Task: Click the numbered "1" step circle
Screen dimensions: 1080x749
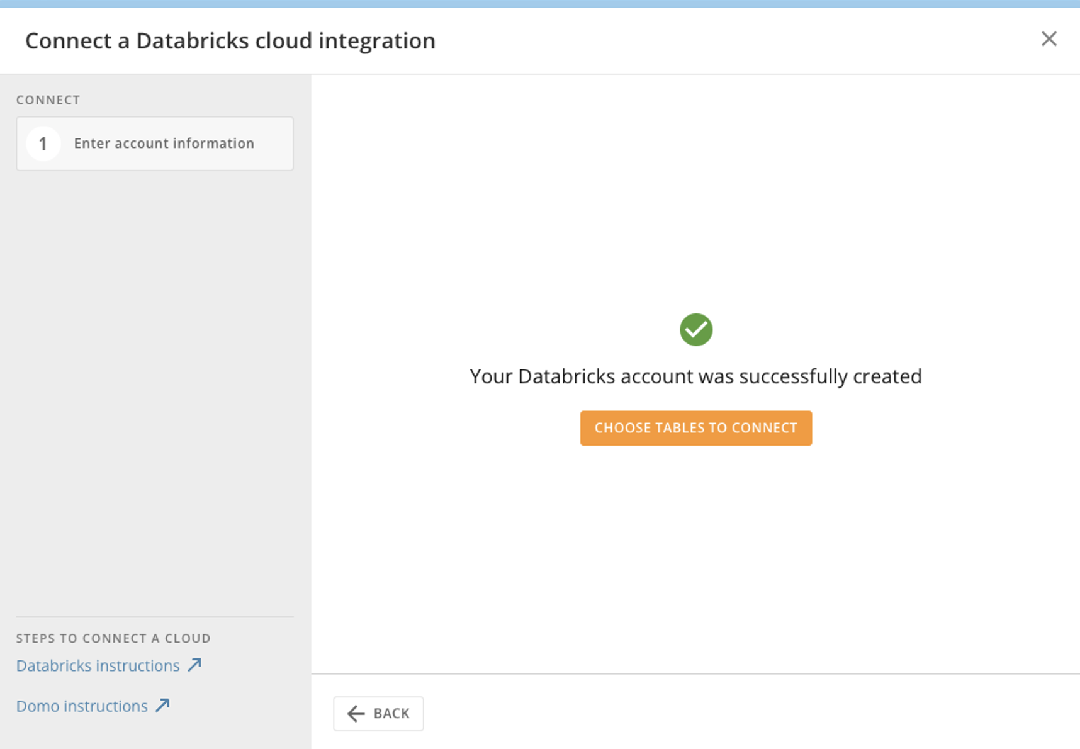Action: (43, 144)
